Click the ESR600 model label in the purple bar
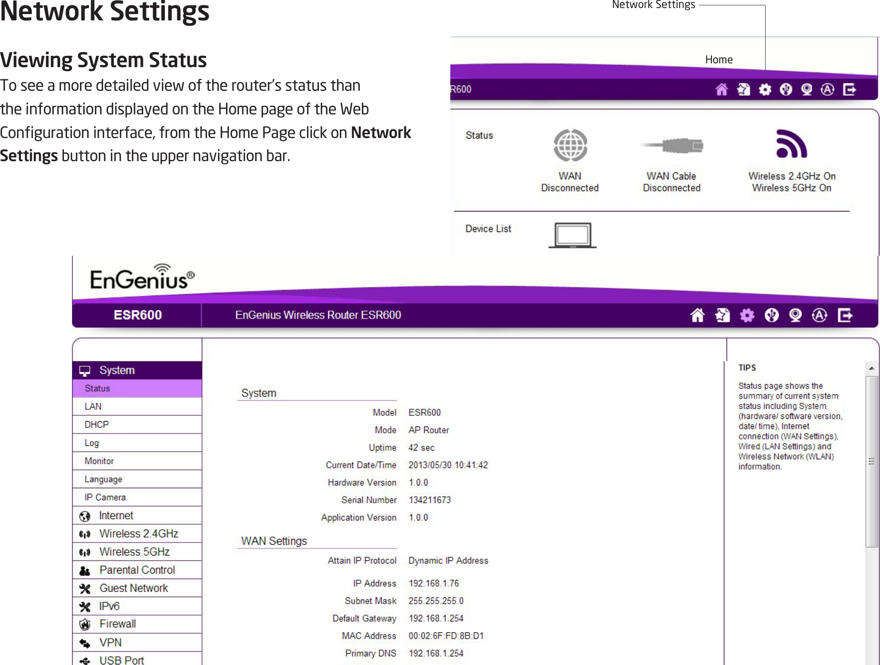The height and width of the screenshot is (665, 880). [137, 315]
